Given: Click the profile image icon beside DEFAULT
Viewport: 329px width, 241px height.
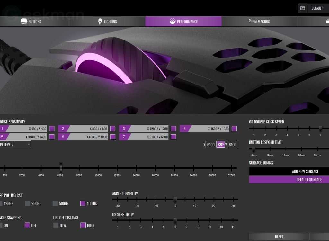Looking at the screenshot, I should pyautogui.click(x=302, y=8).
